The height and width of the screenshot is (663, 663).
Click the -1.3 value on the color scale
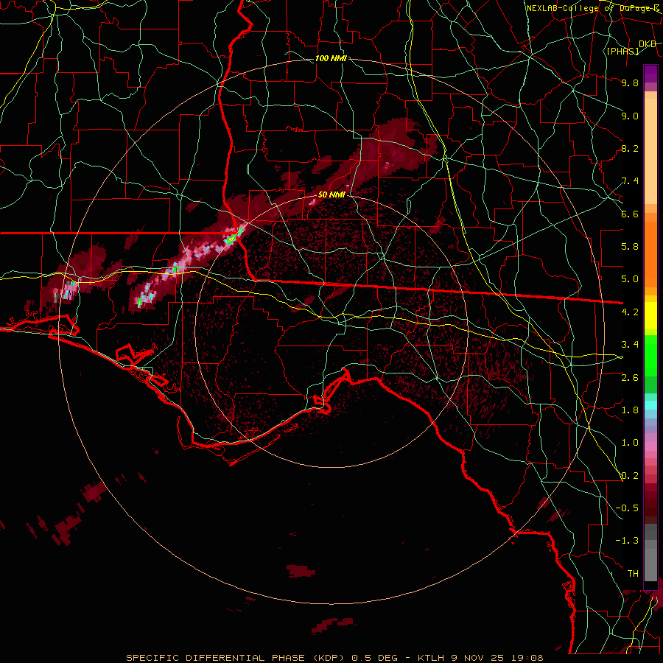click(x=627, y=541)
